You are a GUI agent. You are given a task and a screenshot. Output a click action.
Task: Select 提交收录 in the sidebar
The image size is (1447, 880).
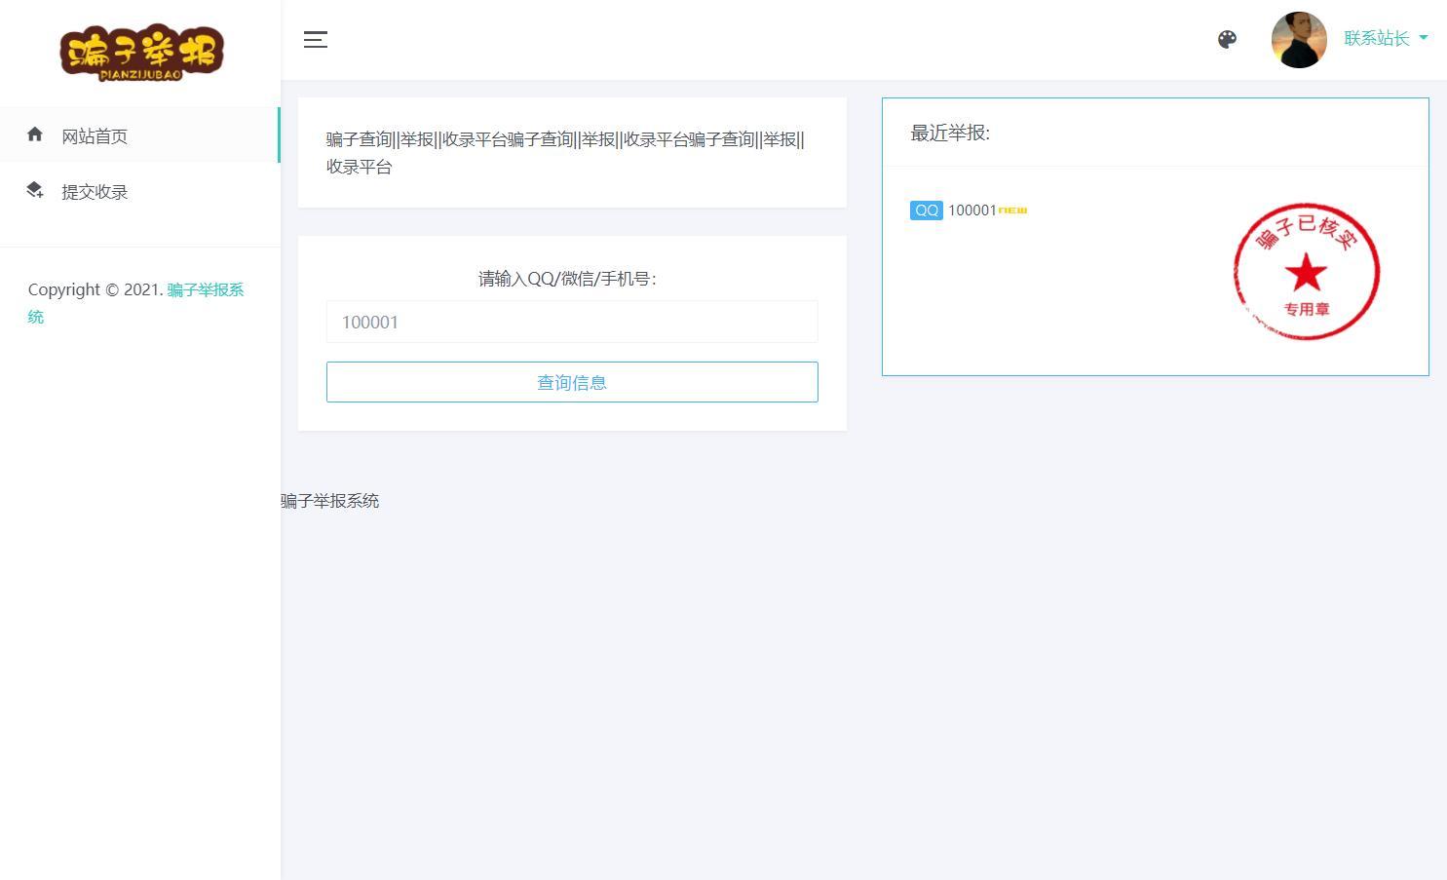[x=94, y=192]
